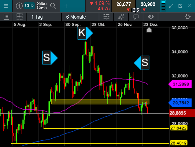Click the 28 Okt. date label
195x147 pixels.
pos(98,24)
